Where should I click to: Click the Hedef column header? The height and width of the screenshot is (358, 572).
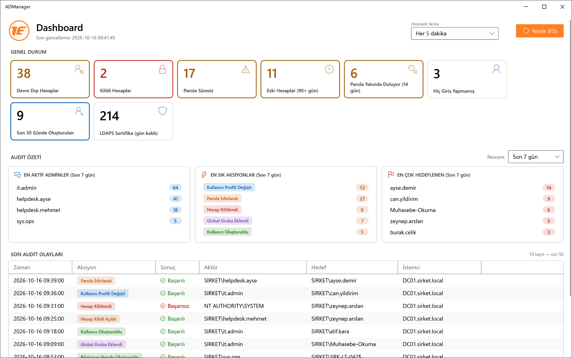[352, 267]
